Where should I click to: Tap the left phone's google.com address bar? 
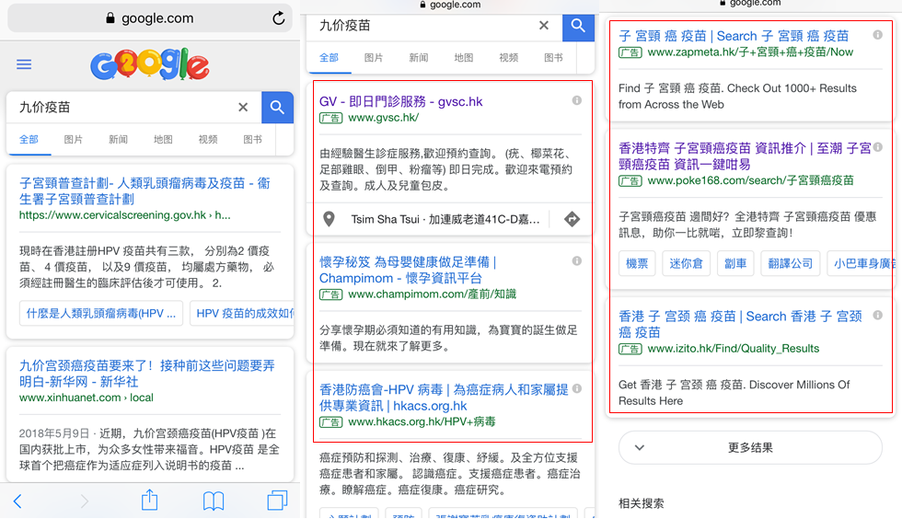(x=149, y=17)
